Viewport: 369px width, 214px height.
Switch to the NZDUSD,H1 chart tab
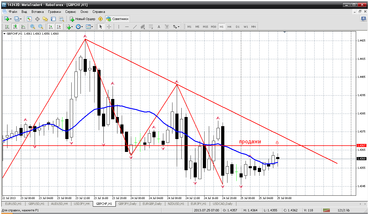[176, 204]
